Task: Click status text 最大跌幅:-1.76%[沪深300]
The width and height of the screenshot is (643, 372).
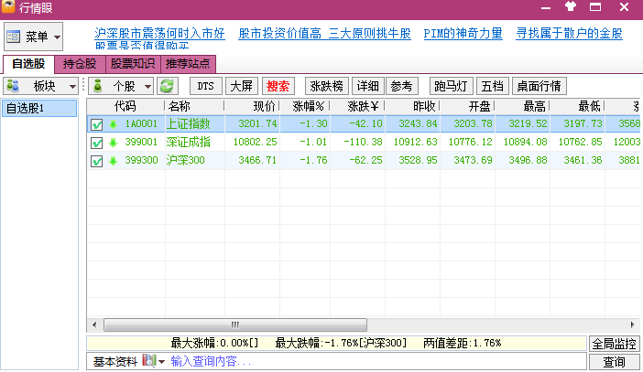Action: (x=341, y=343)
